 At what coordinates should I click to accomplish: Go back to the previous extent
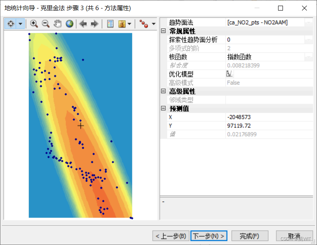[x=83, y=24]
